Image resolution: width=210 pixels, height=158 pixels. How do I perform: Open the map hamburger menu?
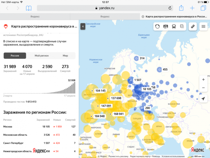(x=203, y=26)
